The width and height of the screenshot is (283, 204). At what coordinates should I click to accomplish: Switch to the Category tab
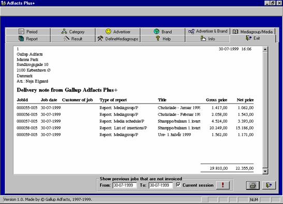73,32
